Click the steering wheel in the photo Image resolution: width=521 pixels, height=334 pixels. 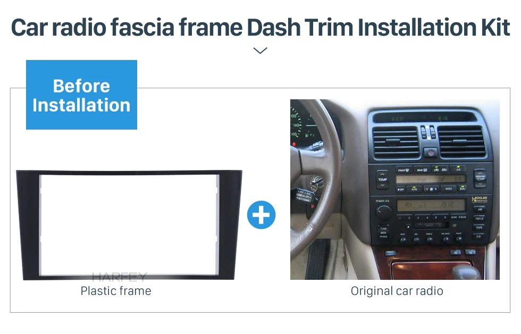coord(315,179)
